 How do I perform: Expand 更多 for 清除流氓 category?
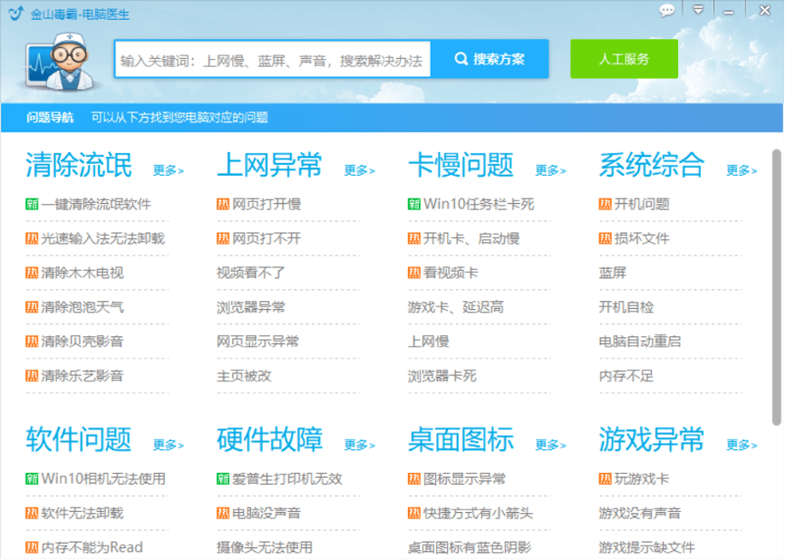pos(168,170)
